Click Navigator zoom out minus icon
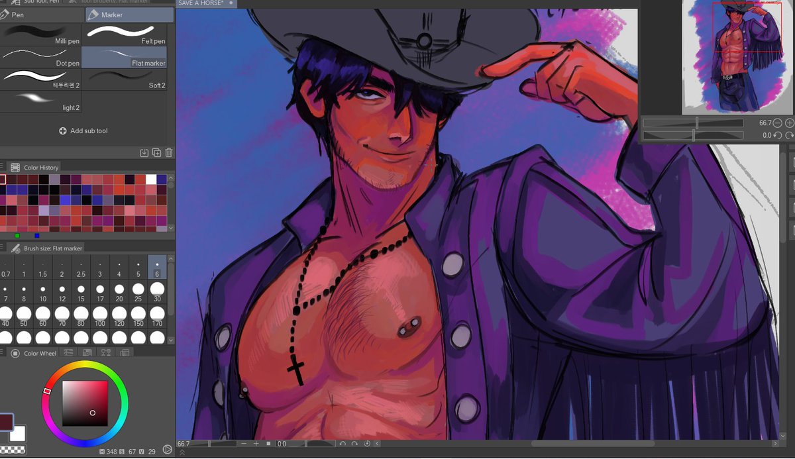Image resolution: width=795 pixels, height=459 pixels. click(x=778, y=123)
